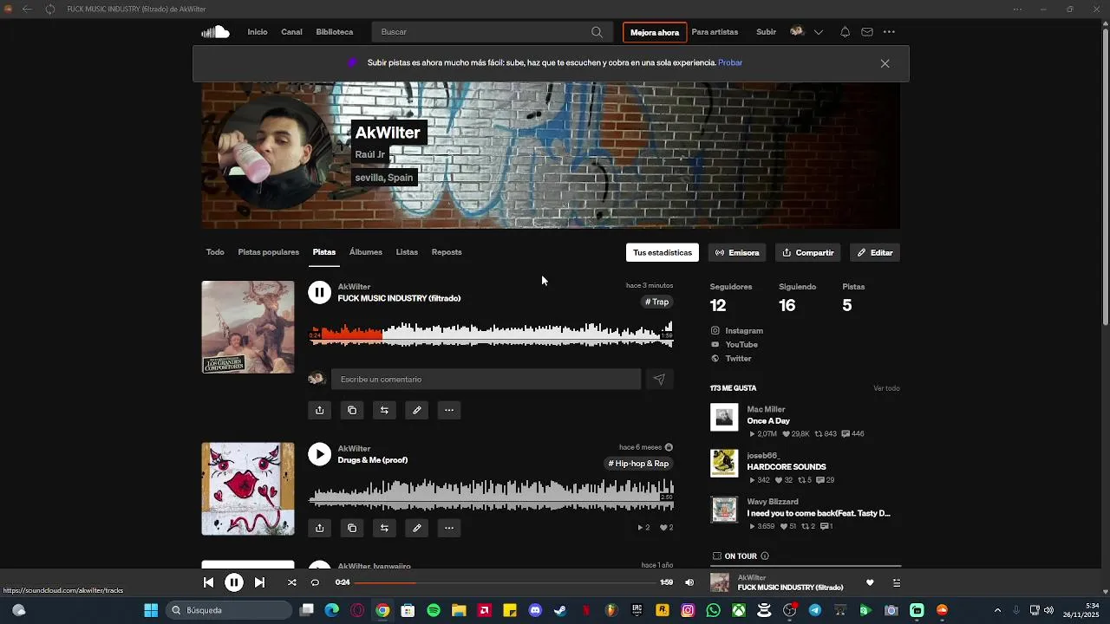
Task: Pause the FUCK MUSIC INDUSTRY track
Action: click(319, 293)
